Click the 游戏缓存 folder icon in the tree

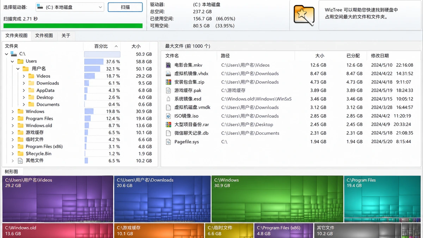click(x=21, y=133)
